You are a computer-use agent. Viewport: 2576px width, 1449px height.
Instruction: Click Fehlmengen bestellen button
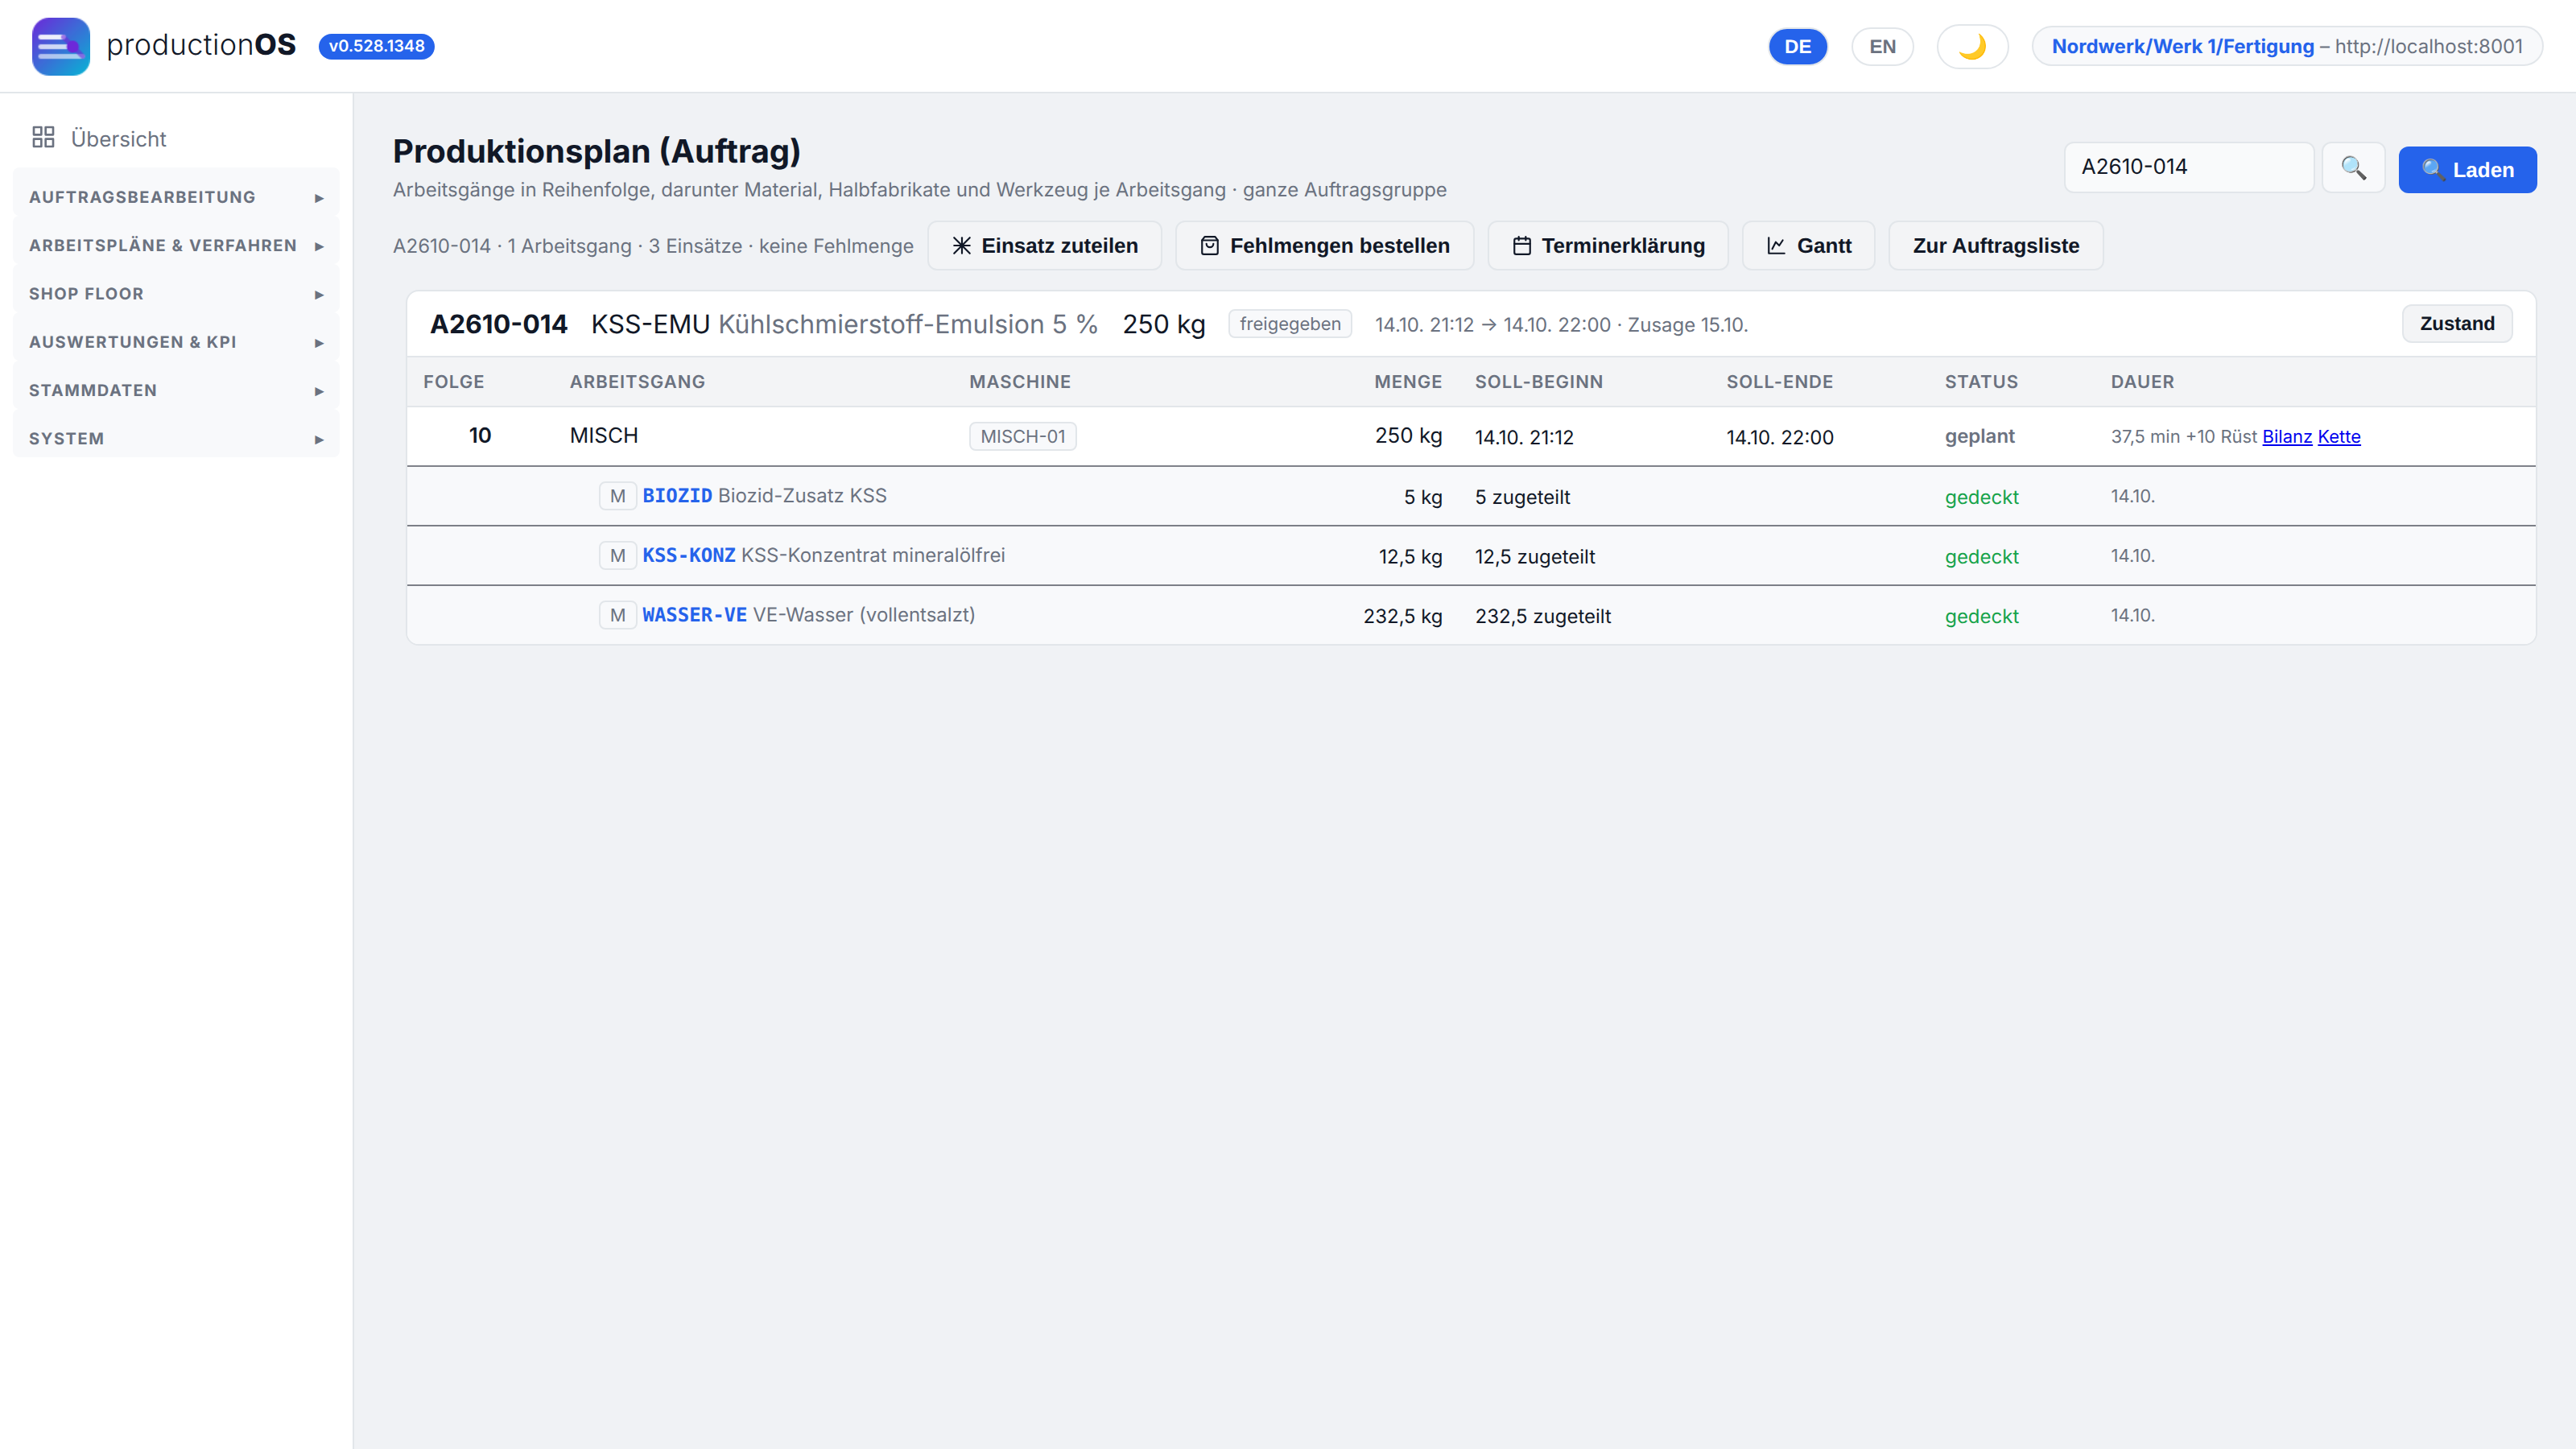click(1324, 245)
